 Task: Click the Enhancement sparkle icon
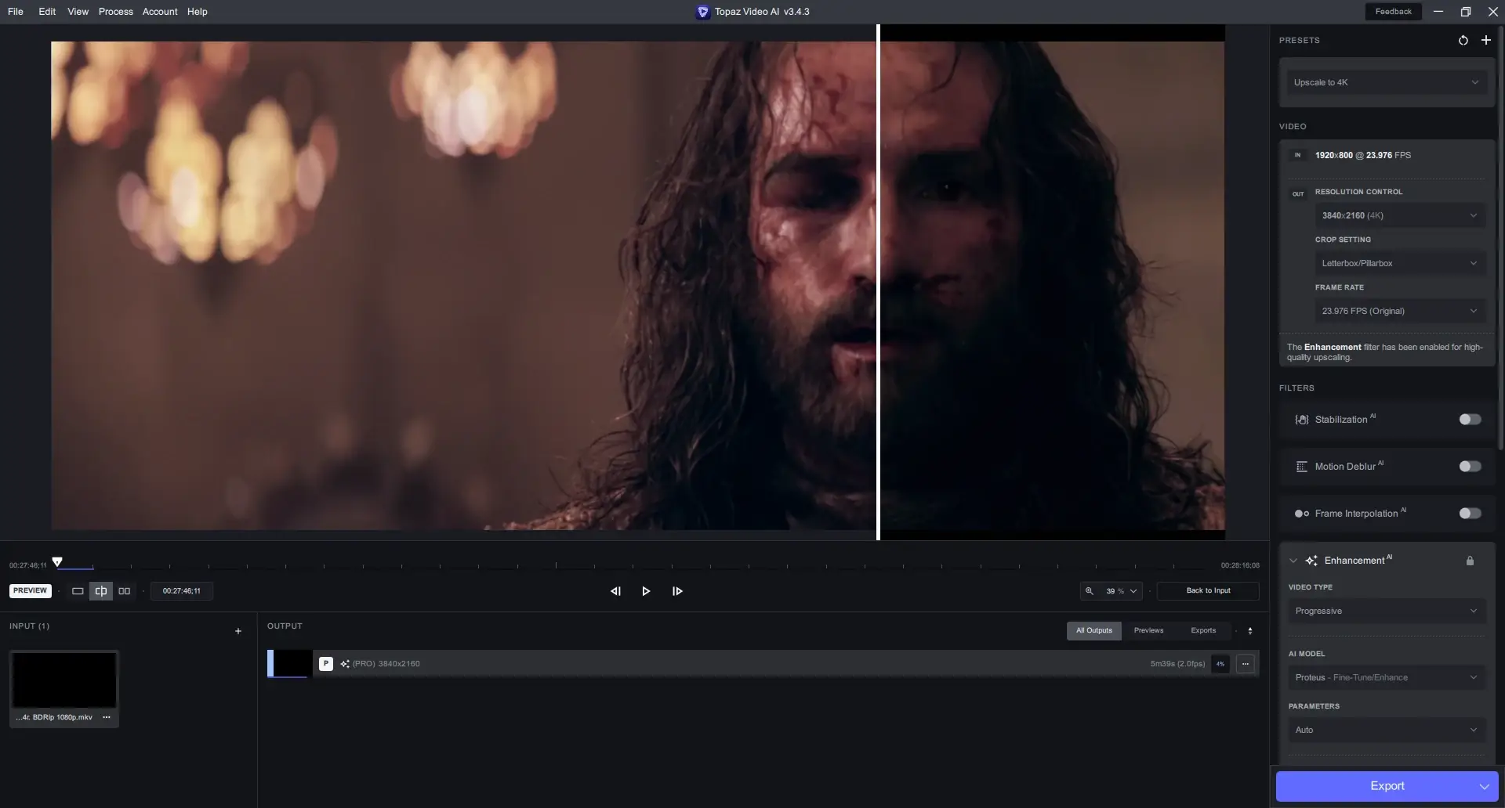(x=1311, y=561)
